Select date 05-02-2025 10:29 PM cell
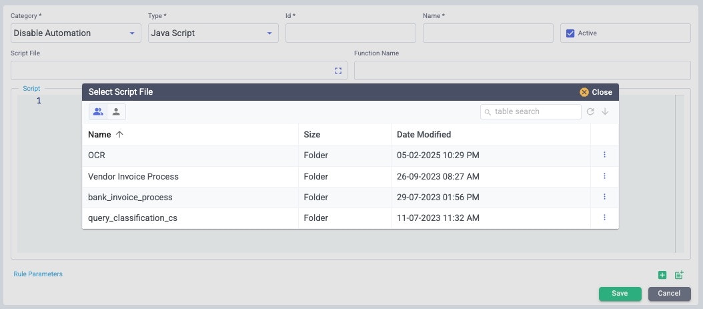Screen dimensions: 703x309 click(438, 156)
